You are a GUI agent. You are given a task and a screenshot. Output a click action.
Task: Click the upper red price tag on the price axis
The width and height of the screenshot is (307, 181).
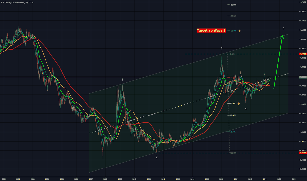click(303, 54)
